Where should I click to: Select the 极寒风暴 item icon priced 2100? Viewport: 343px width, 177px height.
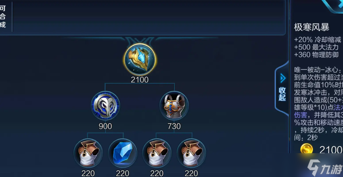coord(140,59)
